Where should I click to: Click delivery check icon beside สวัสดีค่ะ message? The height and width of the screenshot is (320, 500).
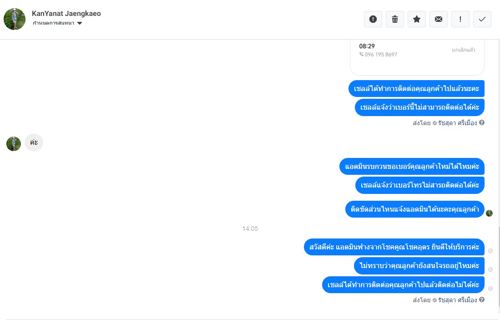[x=490, y=251]
